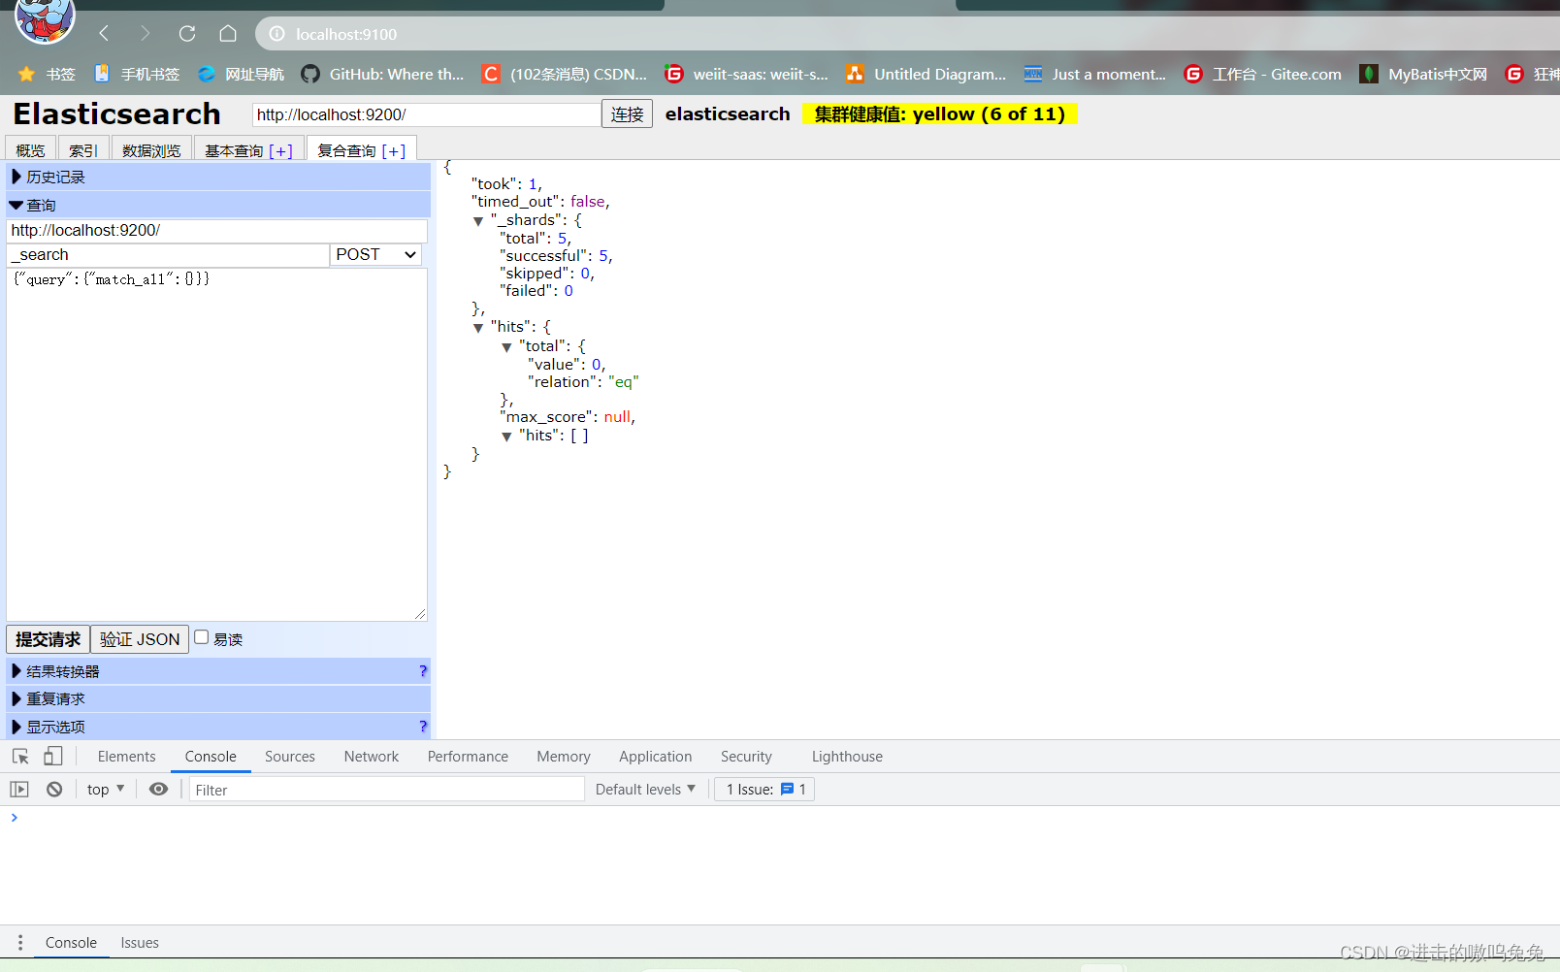The image size is (1560, 972).
Task: Open the 1 Issue indicator
Action: tap(764, 790)
